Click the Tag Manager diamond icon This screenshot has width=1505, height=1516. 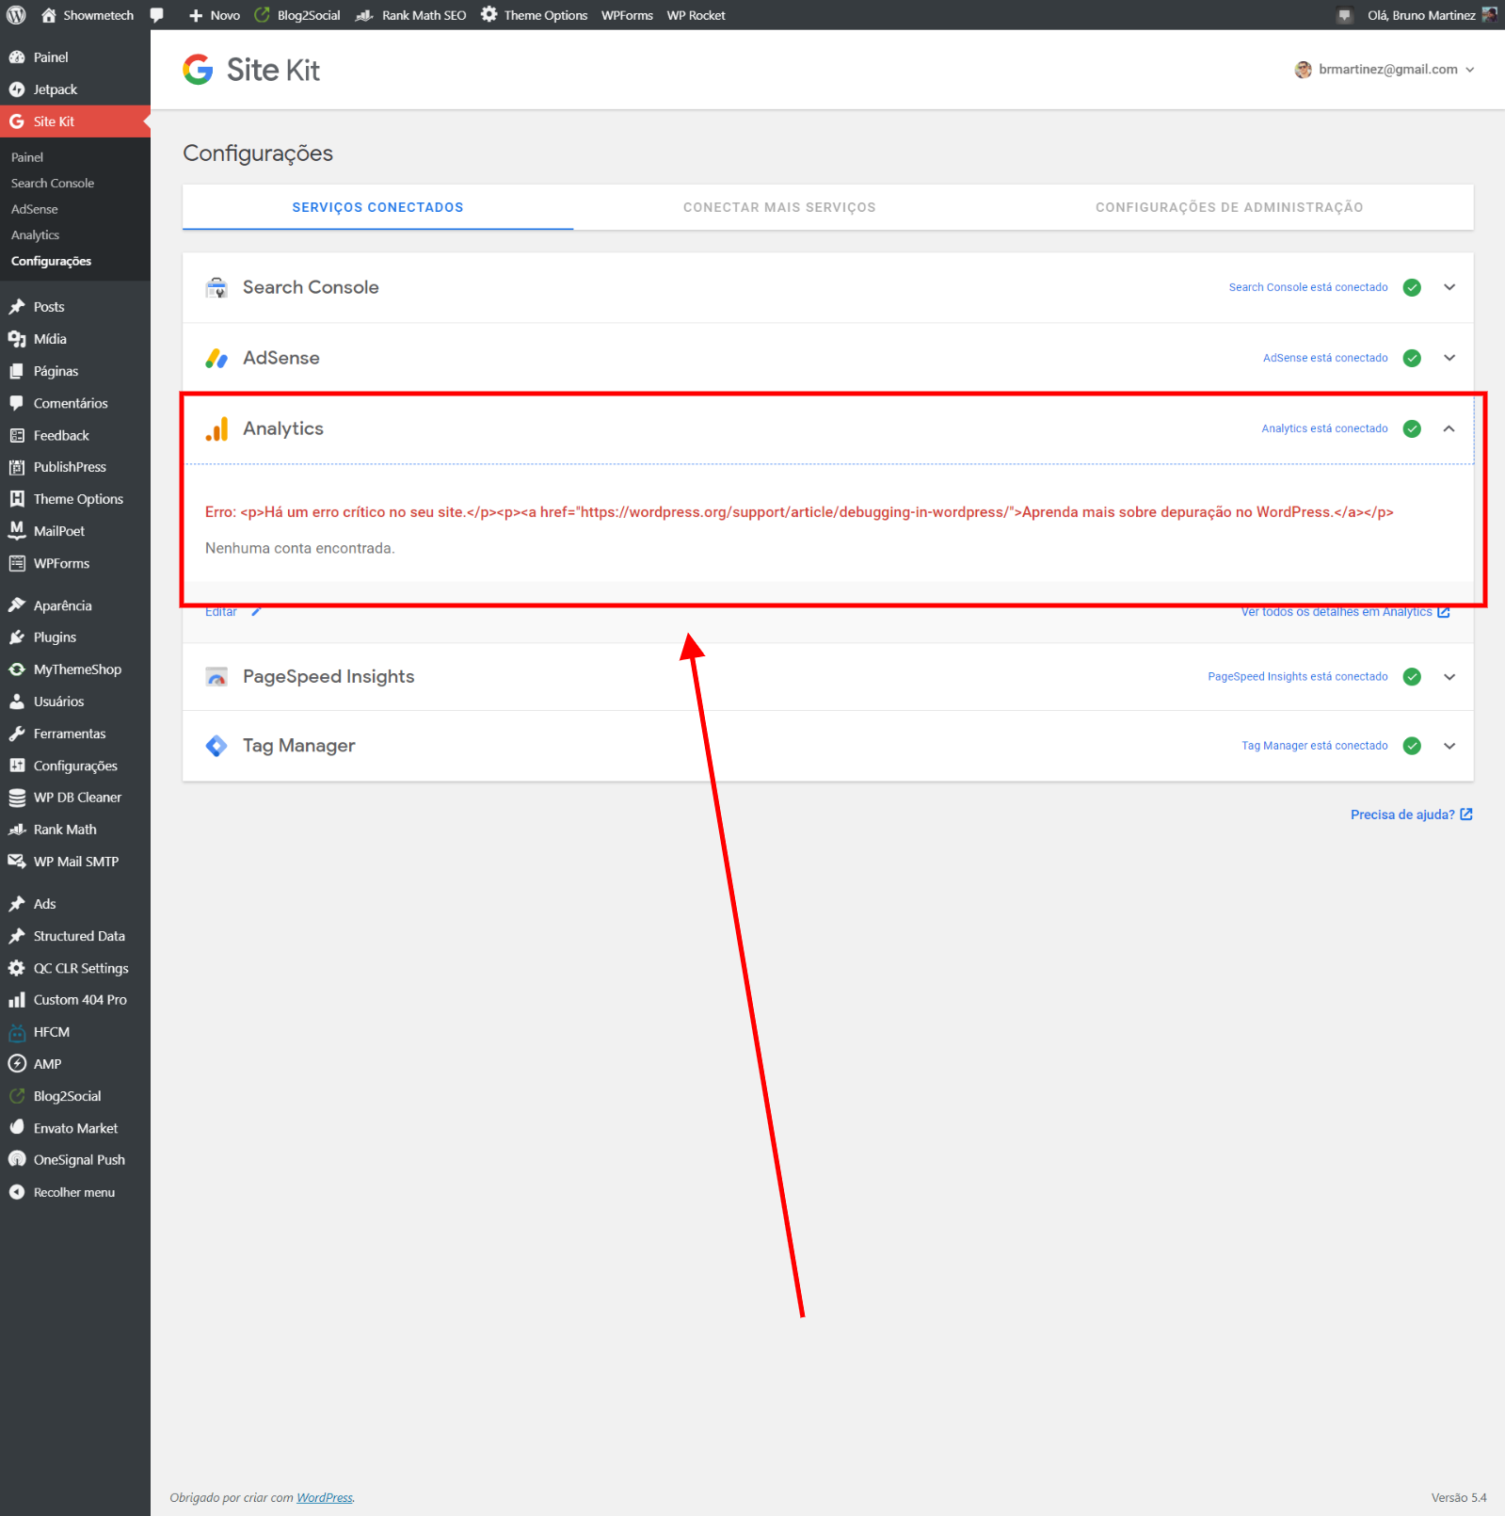[216, 746]
